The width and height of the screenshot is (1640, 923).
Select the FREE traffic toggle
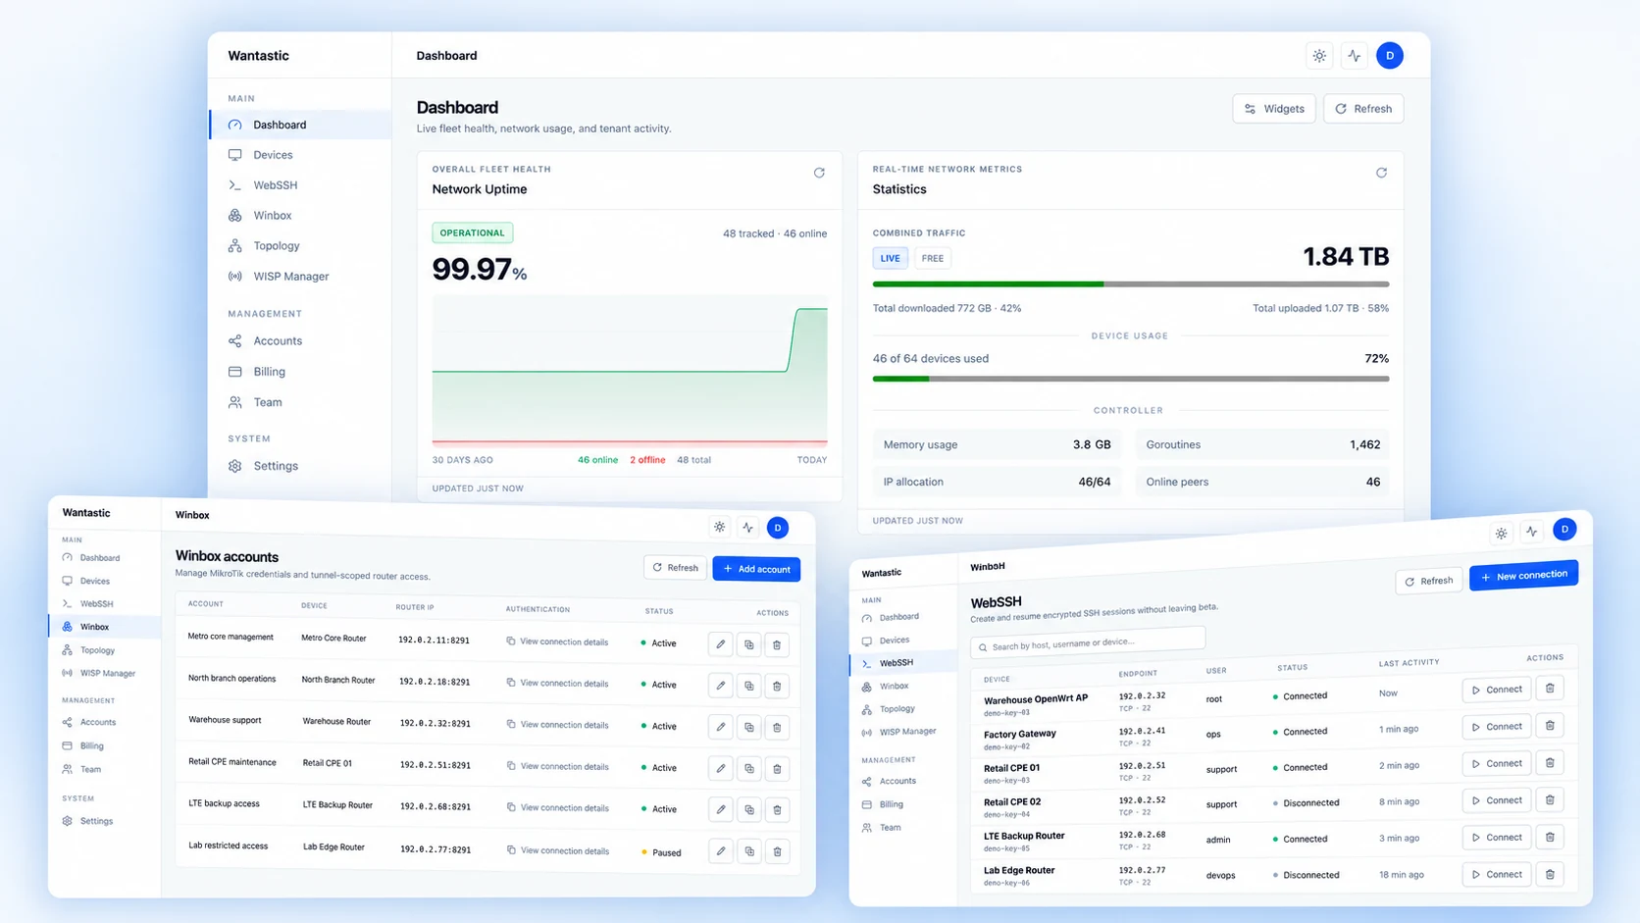click(x=933, y=258)
